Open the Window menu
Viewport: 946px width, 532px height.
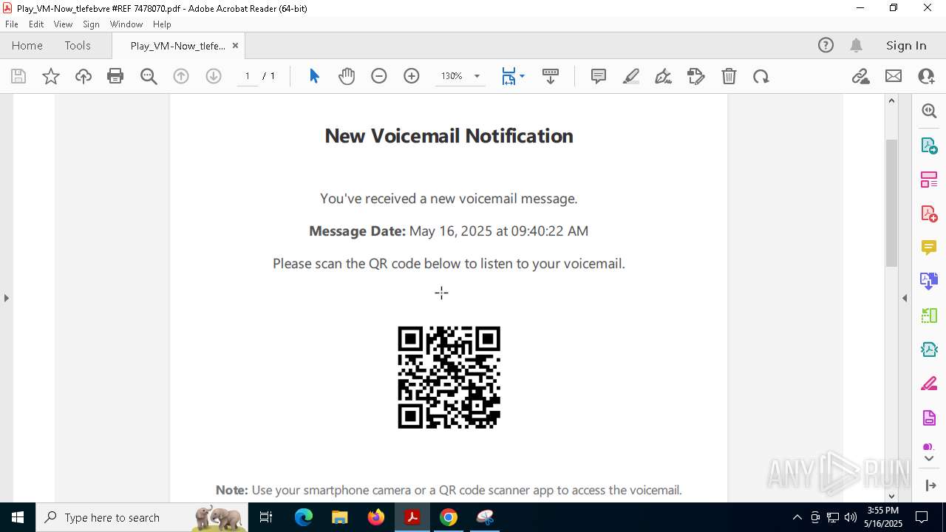tap(126, 24)
